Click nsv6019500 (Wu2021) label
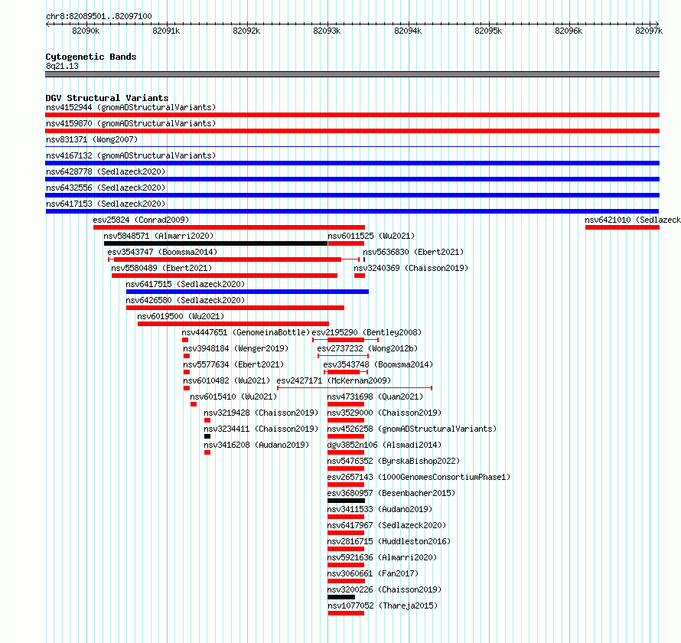Image resolution: width=681 pixels, height=643 pixels. 181,316
